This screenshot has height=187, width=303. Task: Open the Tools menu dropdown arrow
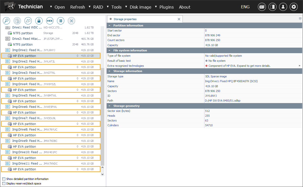tap(108, 7)
